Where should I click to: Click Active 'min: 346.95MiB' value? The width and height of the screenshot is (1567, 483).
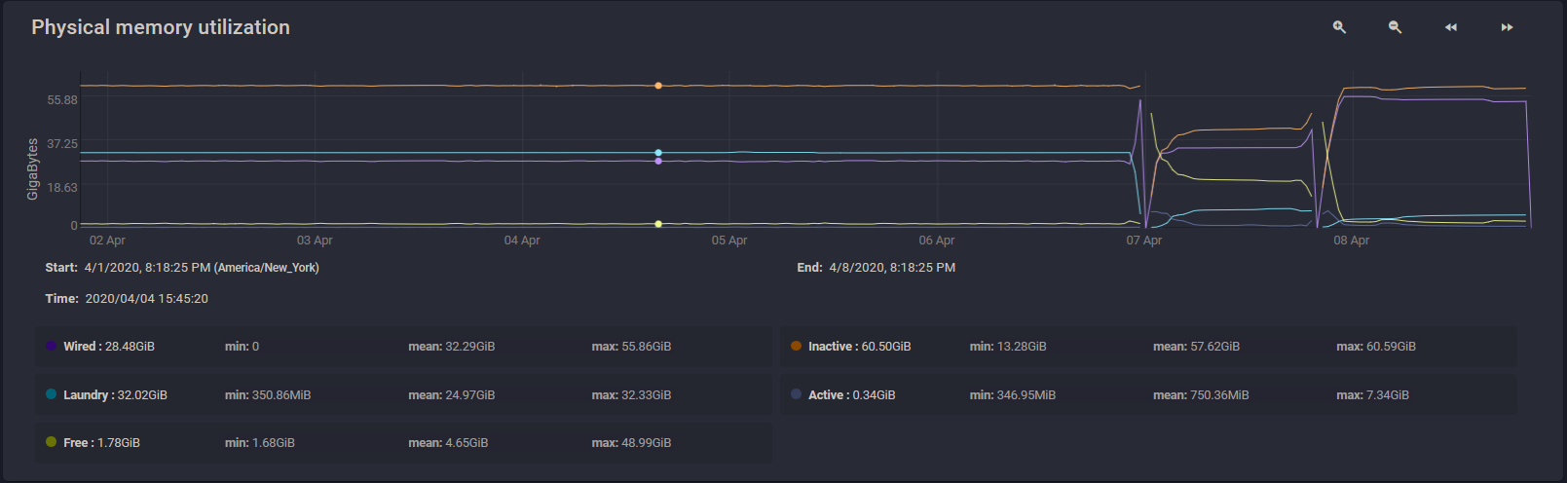click(x=1013, y=395)
